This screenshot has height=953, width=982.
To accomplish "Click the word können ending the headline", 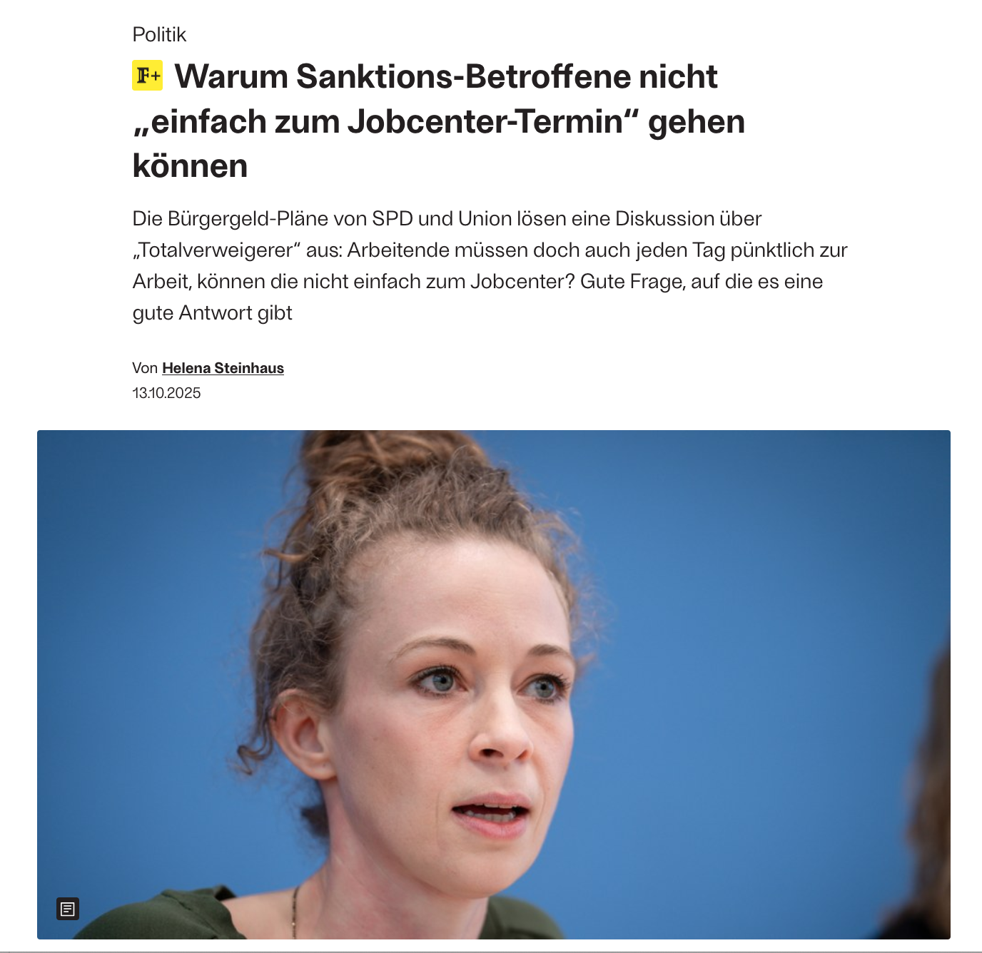I will [190, 165].
